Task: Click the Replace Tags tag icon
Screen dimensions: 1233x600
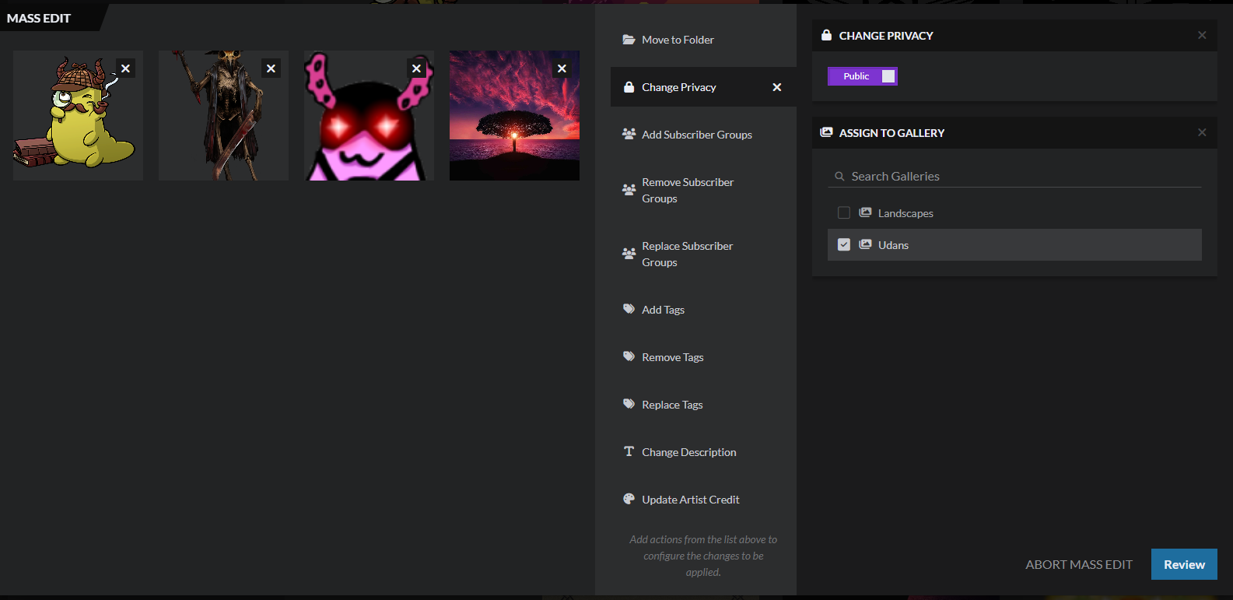Action: [x=629, y=404]
